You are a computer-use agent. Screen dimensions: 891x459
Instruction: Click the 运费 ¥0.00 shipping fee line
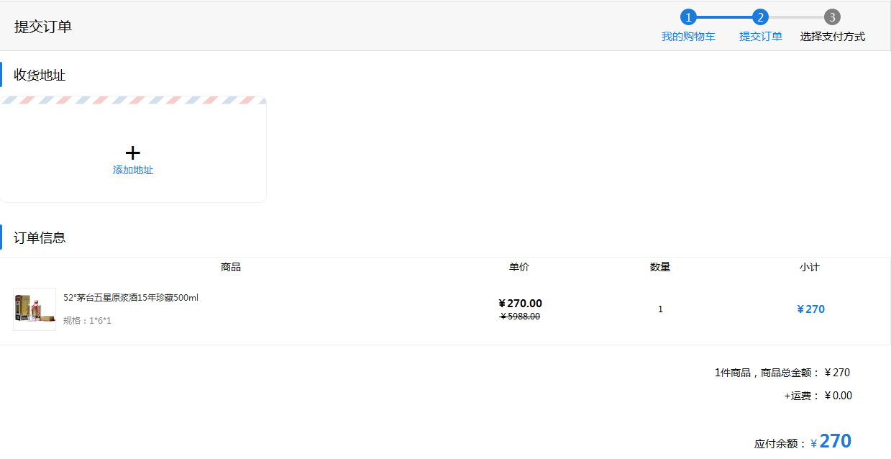pyautogui.click(x=818, y=396)
